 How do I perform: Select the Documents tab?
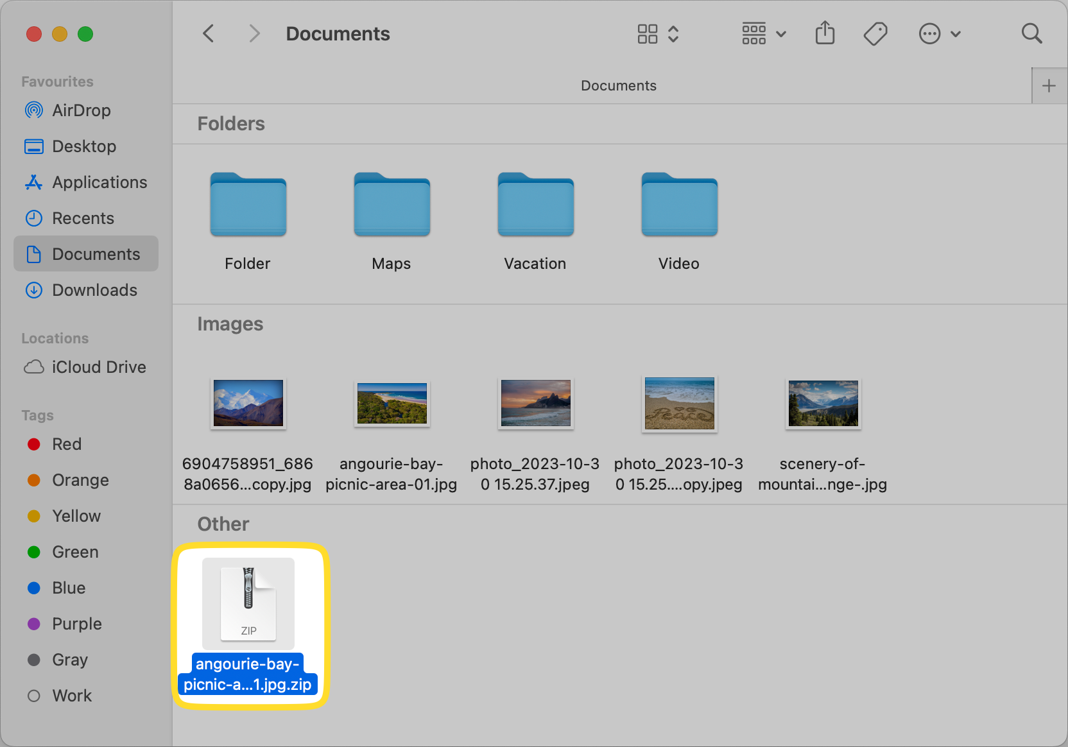tap(618, 85)
